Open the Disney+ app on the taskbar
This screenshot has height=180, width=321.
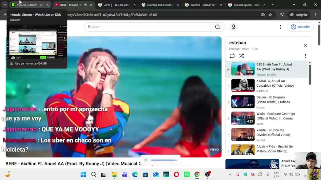click(166, 174)
